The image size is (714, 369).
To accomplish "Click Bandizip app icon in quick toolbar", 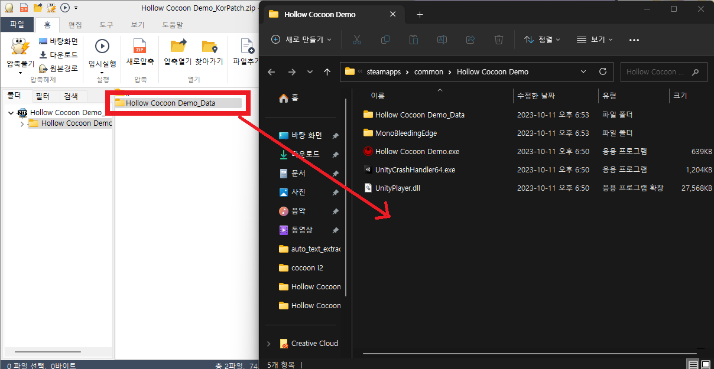I will 9,8.
